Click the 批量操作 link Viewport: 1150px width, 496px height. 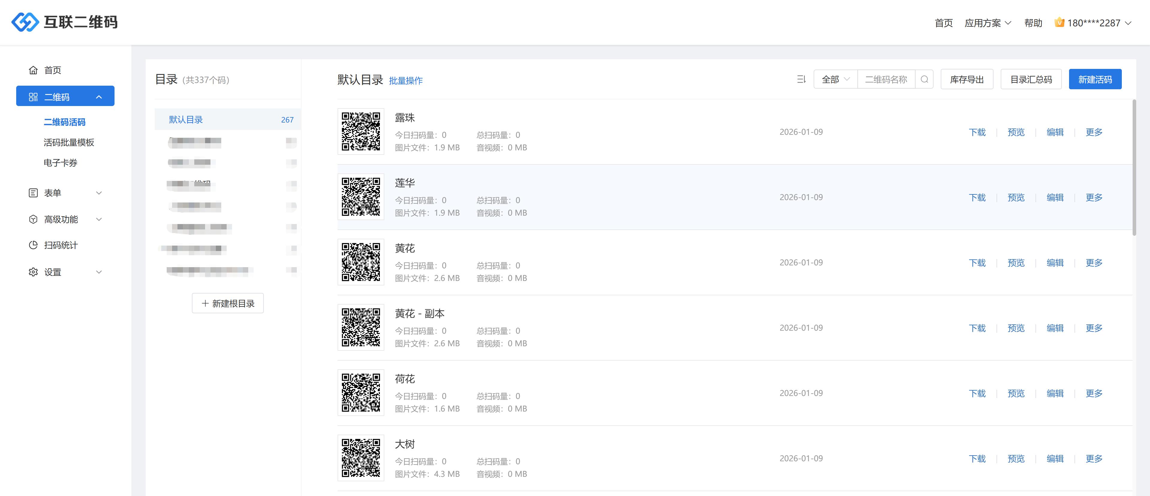click(x=405, y=81)
